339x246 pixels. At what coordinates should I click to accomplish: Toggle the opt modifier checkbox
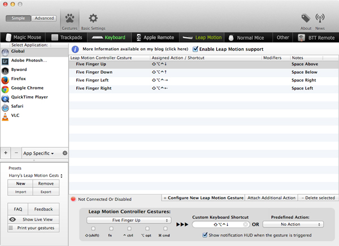[x=147, y=229]
